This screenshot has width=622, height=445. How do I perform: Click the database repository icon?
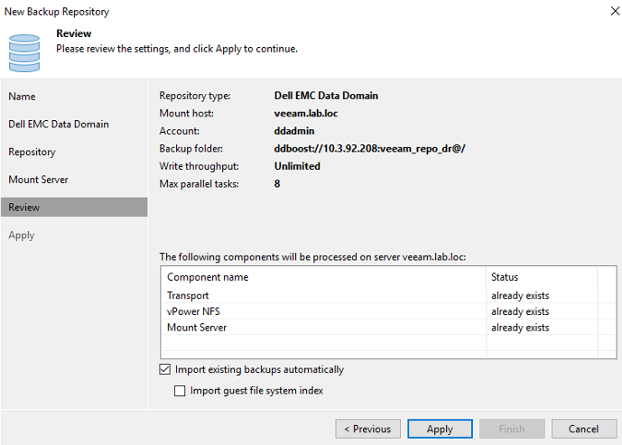coord(24,53)
